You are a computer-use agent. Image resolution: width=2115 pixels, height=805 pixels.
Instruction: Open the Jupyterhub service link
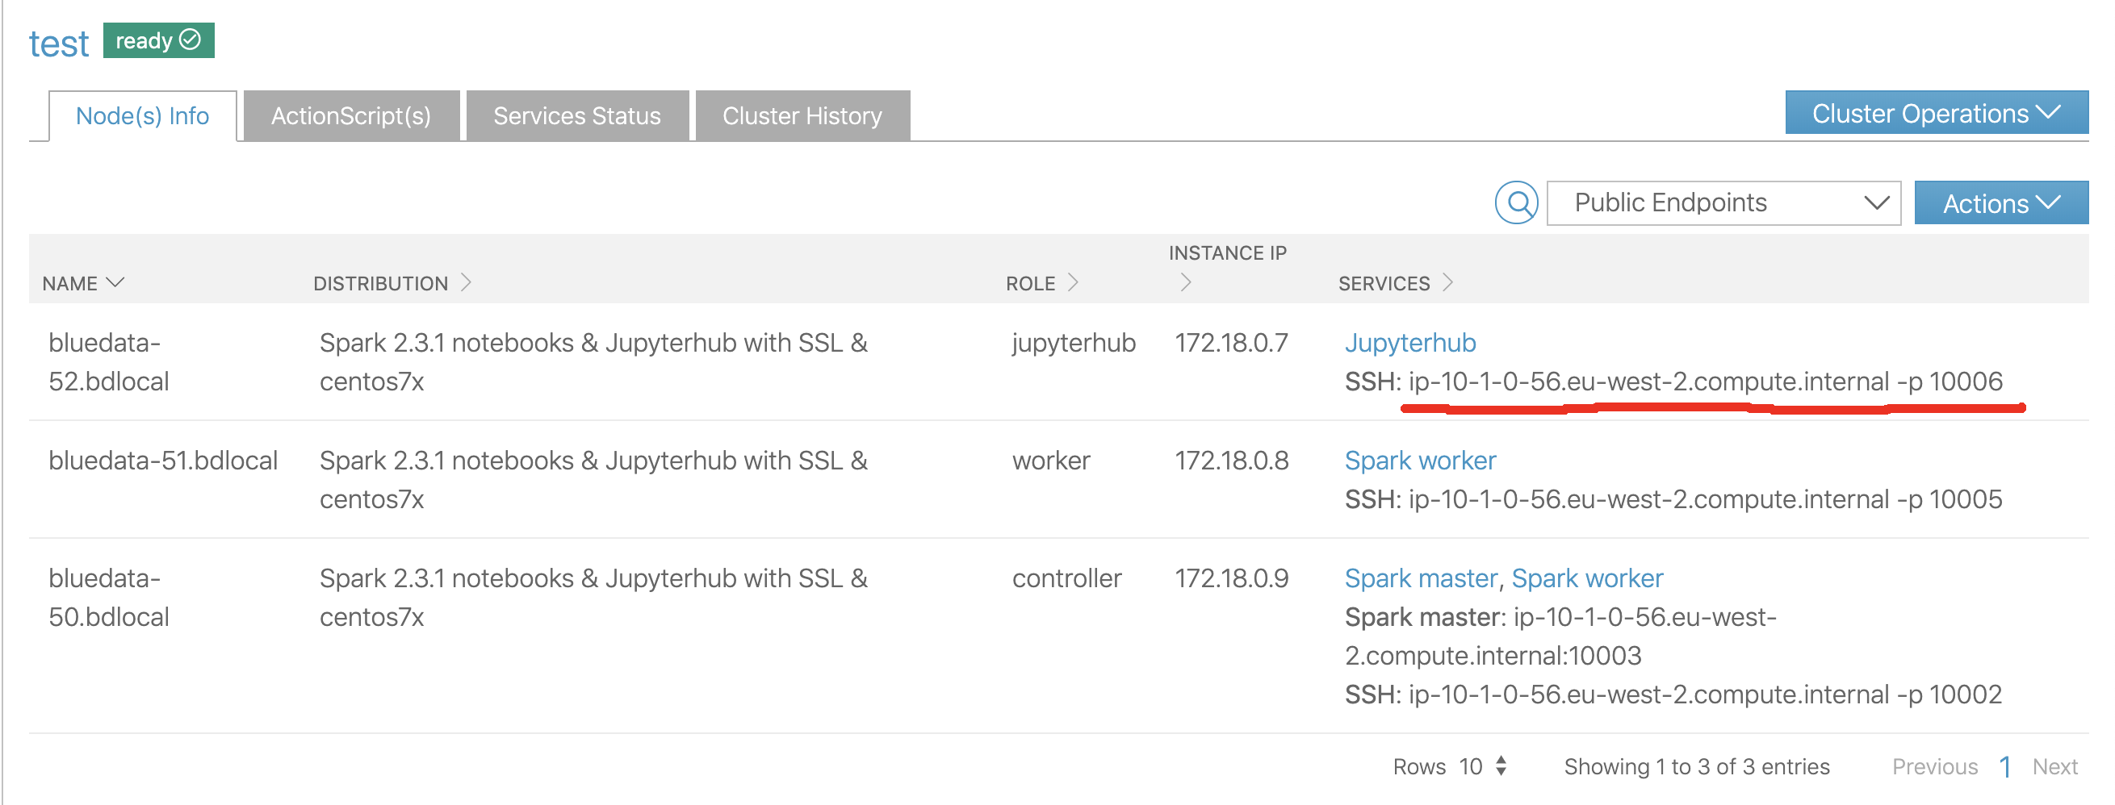(x=1409, y=342)
